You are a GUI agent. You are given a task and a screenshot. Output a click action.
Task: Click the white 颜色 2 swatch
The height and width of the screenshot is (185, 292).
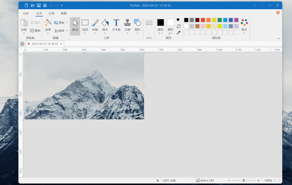(x=170, y=22)
